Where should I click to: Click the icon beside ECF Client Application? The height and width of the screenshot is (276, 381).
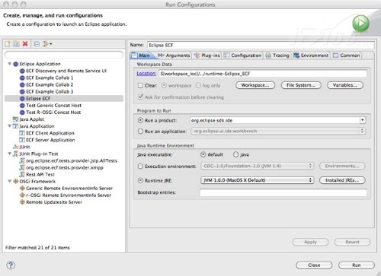pos(22,133)
